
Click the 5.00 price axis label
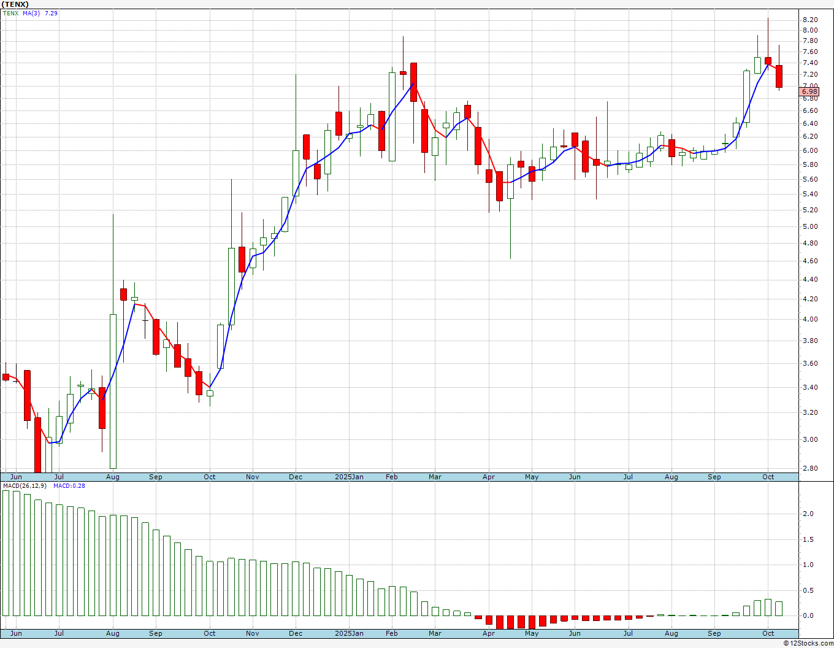click(810, 227)
